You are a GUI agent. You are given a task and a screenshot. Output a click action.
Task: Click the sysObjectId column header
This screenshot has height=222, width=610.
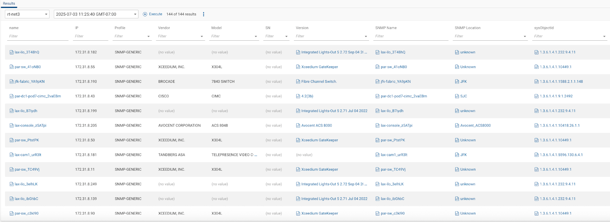544,28
